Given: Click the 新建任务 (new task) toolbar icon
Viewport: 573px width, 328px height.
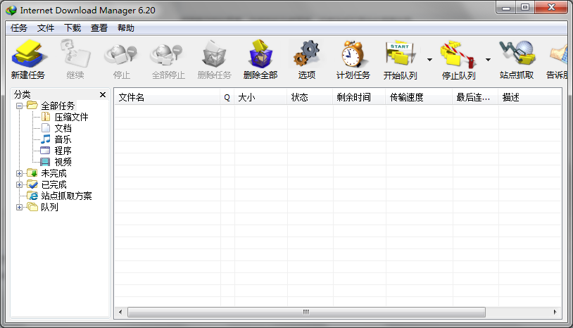Looking at the screenshot, I should tap(28, 54).
